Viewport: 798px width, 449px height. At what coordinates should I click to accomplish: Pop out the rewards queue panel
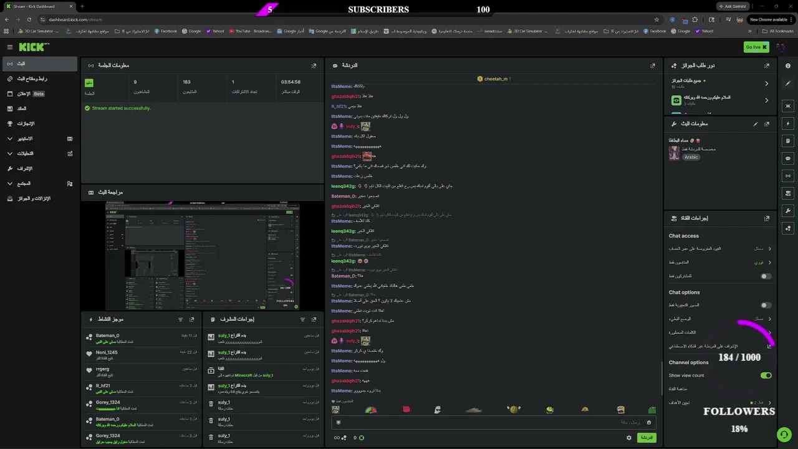[x=767, y=65]
